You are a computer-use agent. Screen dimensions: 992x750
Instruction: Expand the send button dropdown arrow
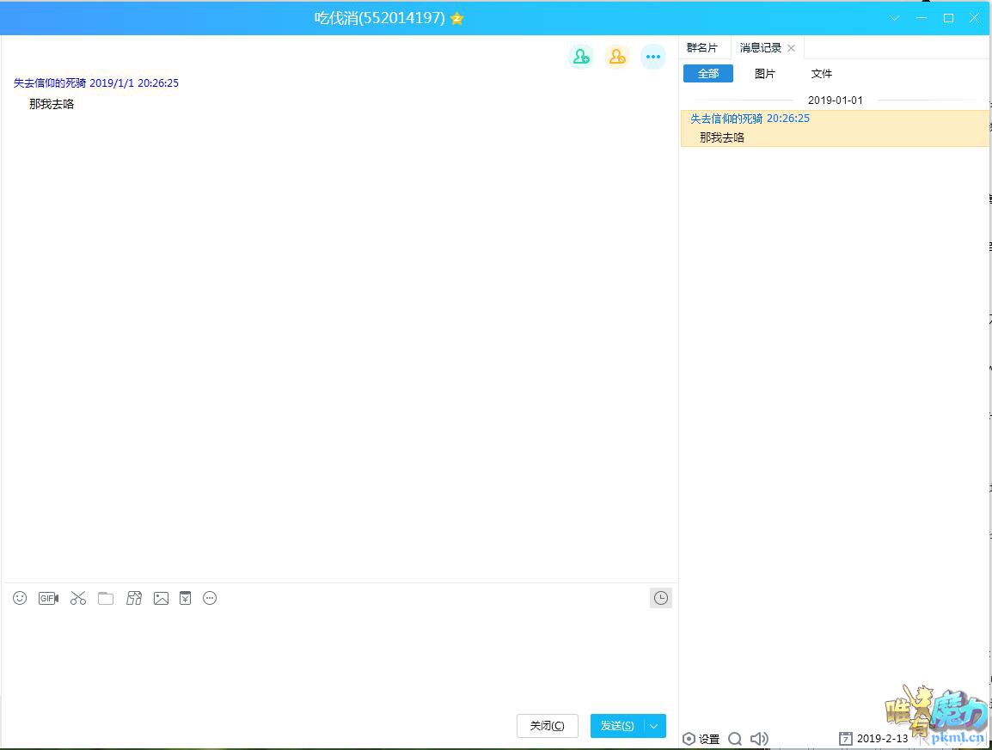654,726
